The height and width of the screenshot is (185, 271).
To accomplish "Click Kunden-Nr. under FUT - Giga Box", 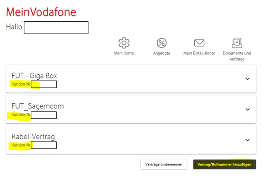I will tap(21, 84).
